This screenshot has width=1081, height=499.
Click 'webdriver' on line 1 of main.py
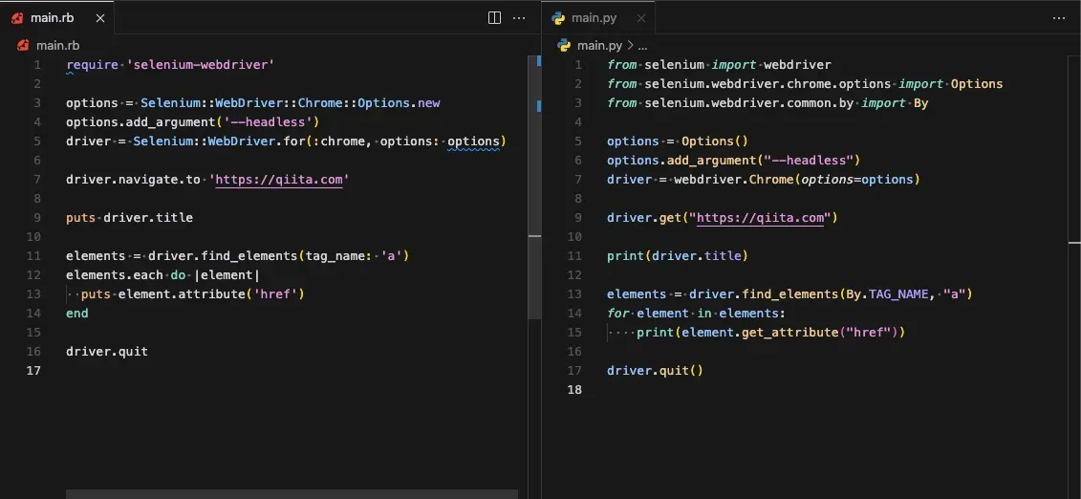point(798,65)
